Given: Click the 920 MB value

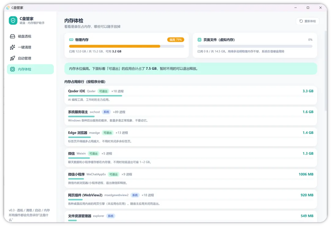Looking at the screenshot, I should pyautogui.click(x=307, y=195).
